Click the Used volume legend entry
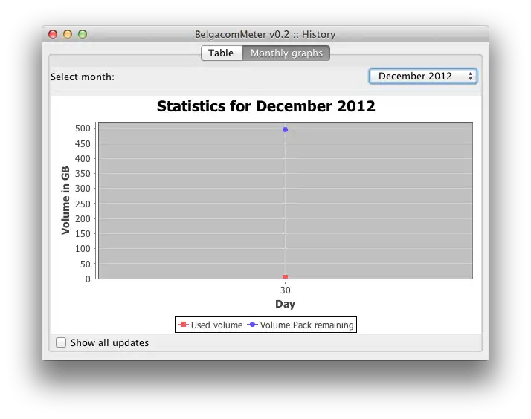The image size is (531, 419). point(210,325)
